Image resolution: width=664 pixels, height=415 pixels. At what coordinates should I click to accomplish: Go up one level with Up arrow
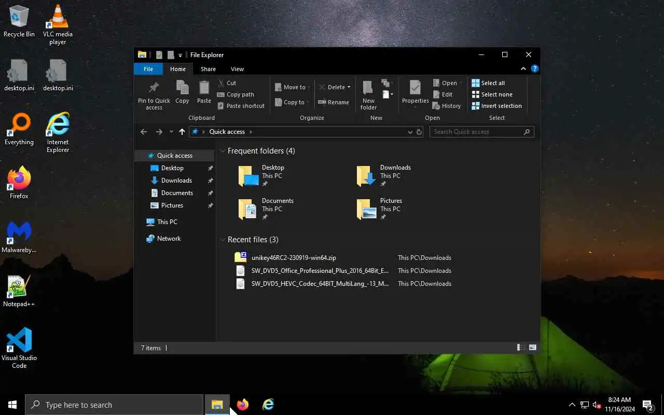click(x=182, y=132)
